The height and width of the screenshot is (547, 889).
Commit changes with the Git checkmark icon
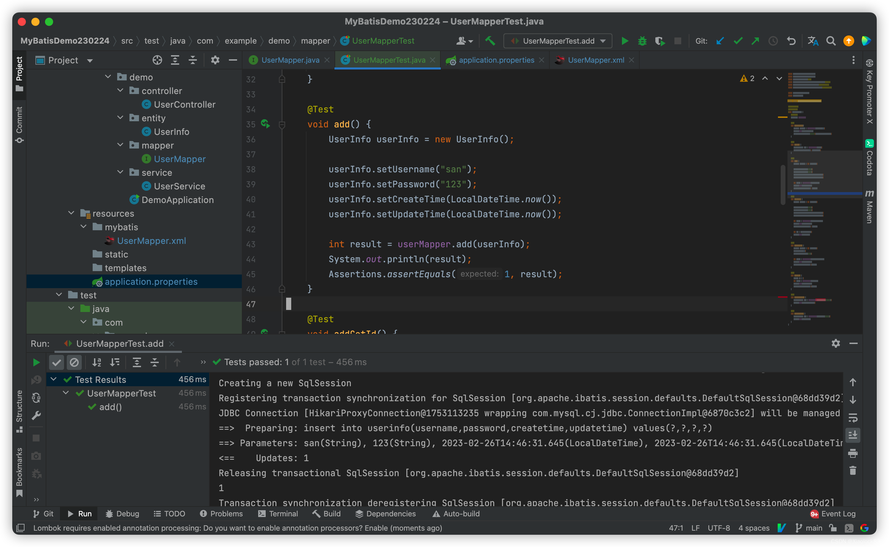738,41
